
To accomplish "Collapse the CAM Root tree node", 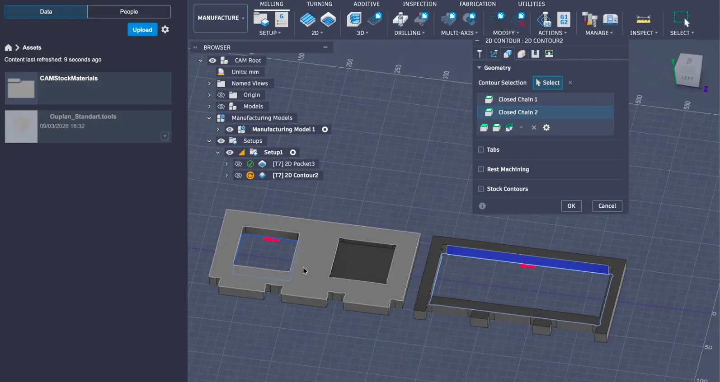I will pyautogui.click(x=201, y=61).
